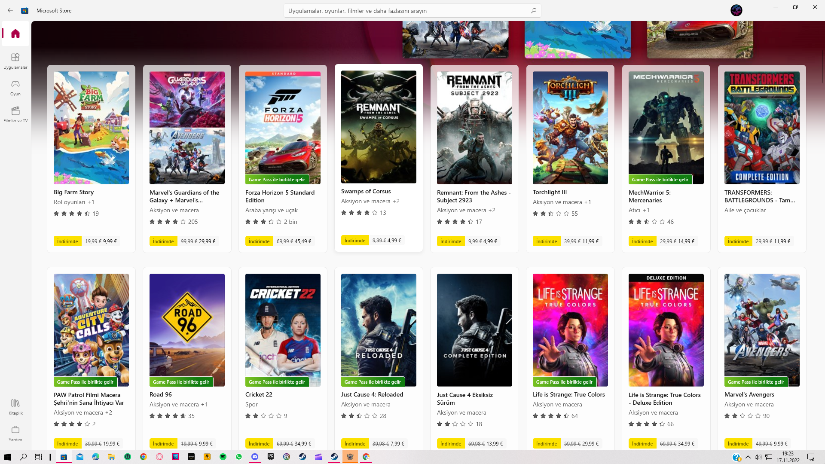Open Big Farm Story game card
825x464 pixels.
[91, 128]
